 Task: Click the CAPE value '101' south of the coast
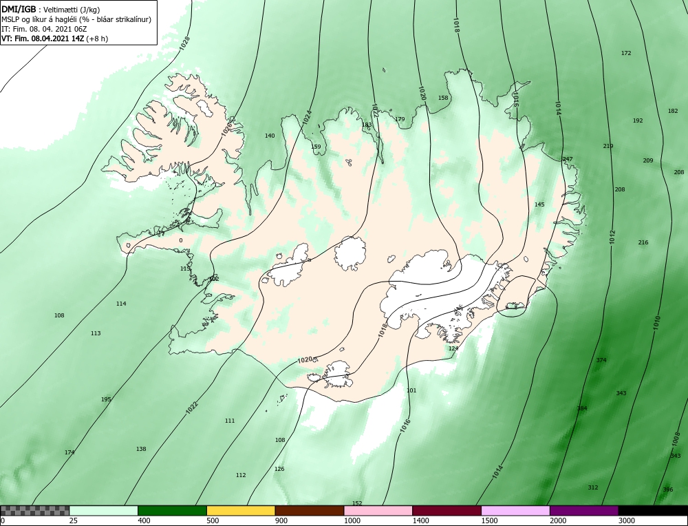(x=411, y=390)
